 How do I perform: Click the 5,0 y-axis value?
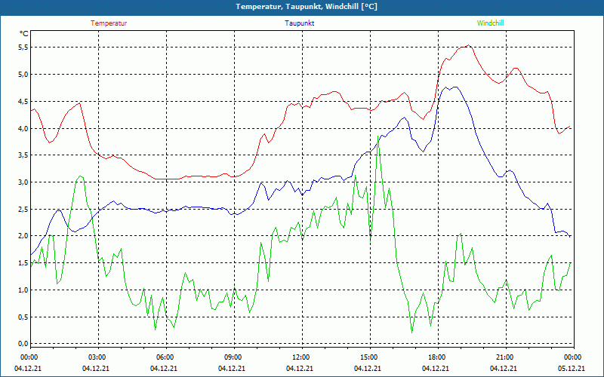click(23, 74)
